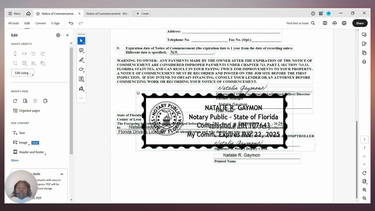Collapse the tools promo card chevron
Screen dimensions: 375x211
(x=62, y=174)
